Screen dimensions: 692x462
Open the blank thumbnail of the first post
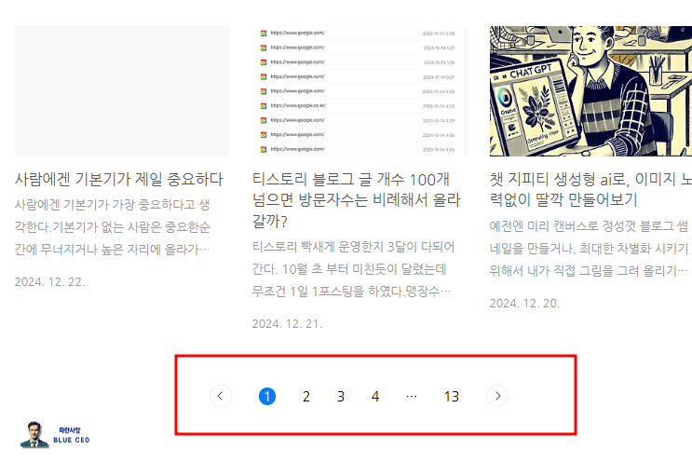(x=122, y=91)
